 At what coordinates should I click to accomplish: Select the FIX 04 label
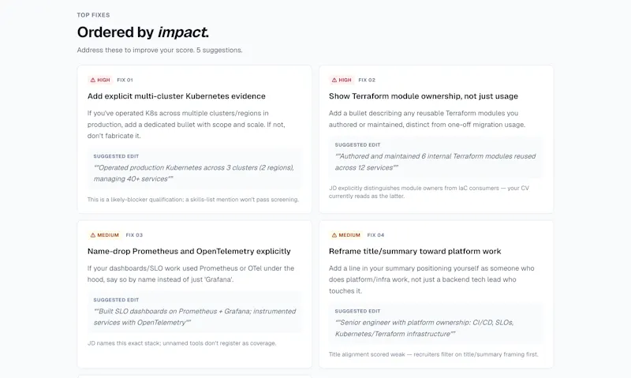(375, 235)
